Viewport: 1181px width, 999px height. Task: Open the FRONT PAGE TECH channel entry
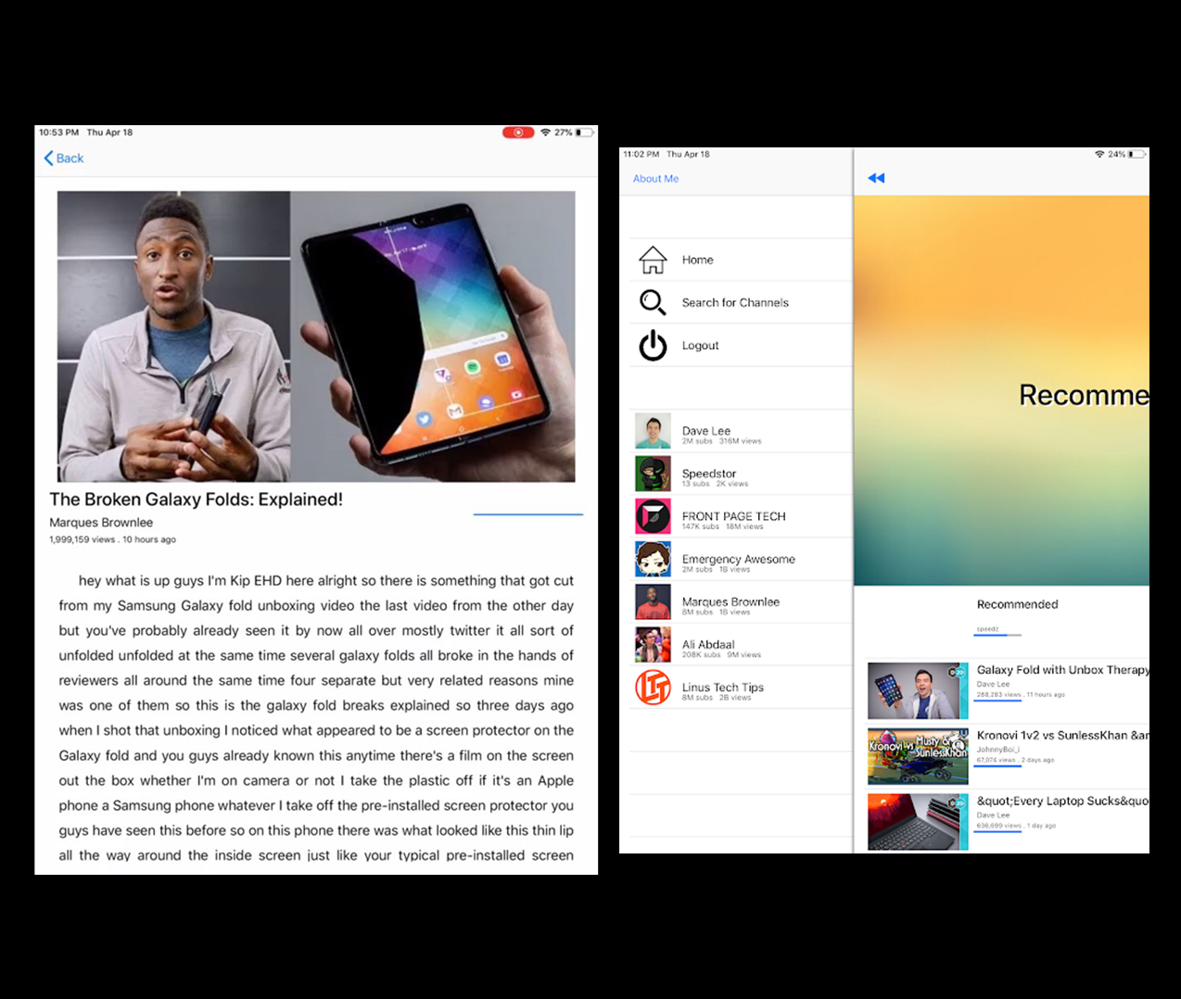coord(741,516)
